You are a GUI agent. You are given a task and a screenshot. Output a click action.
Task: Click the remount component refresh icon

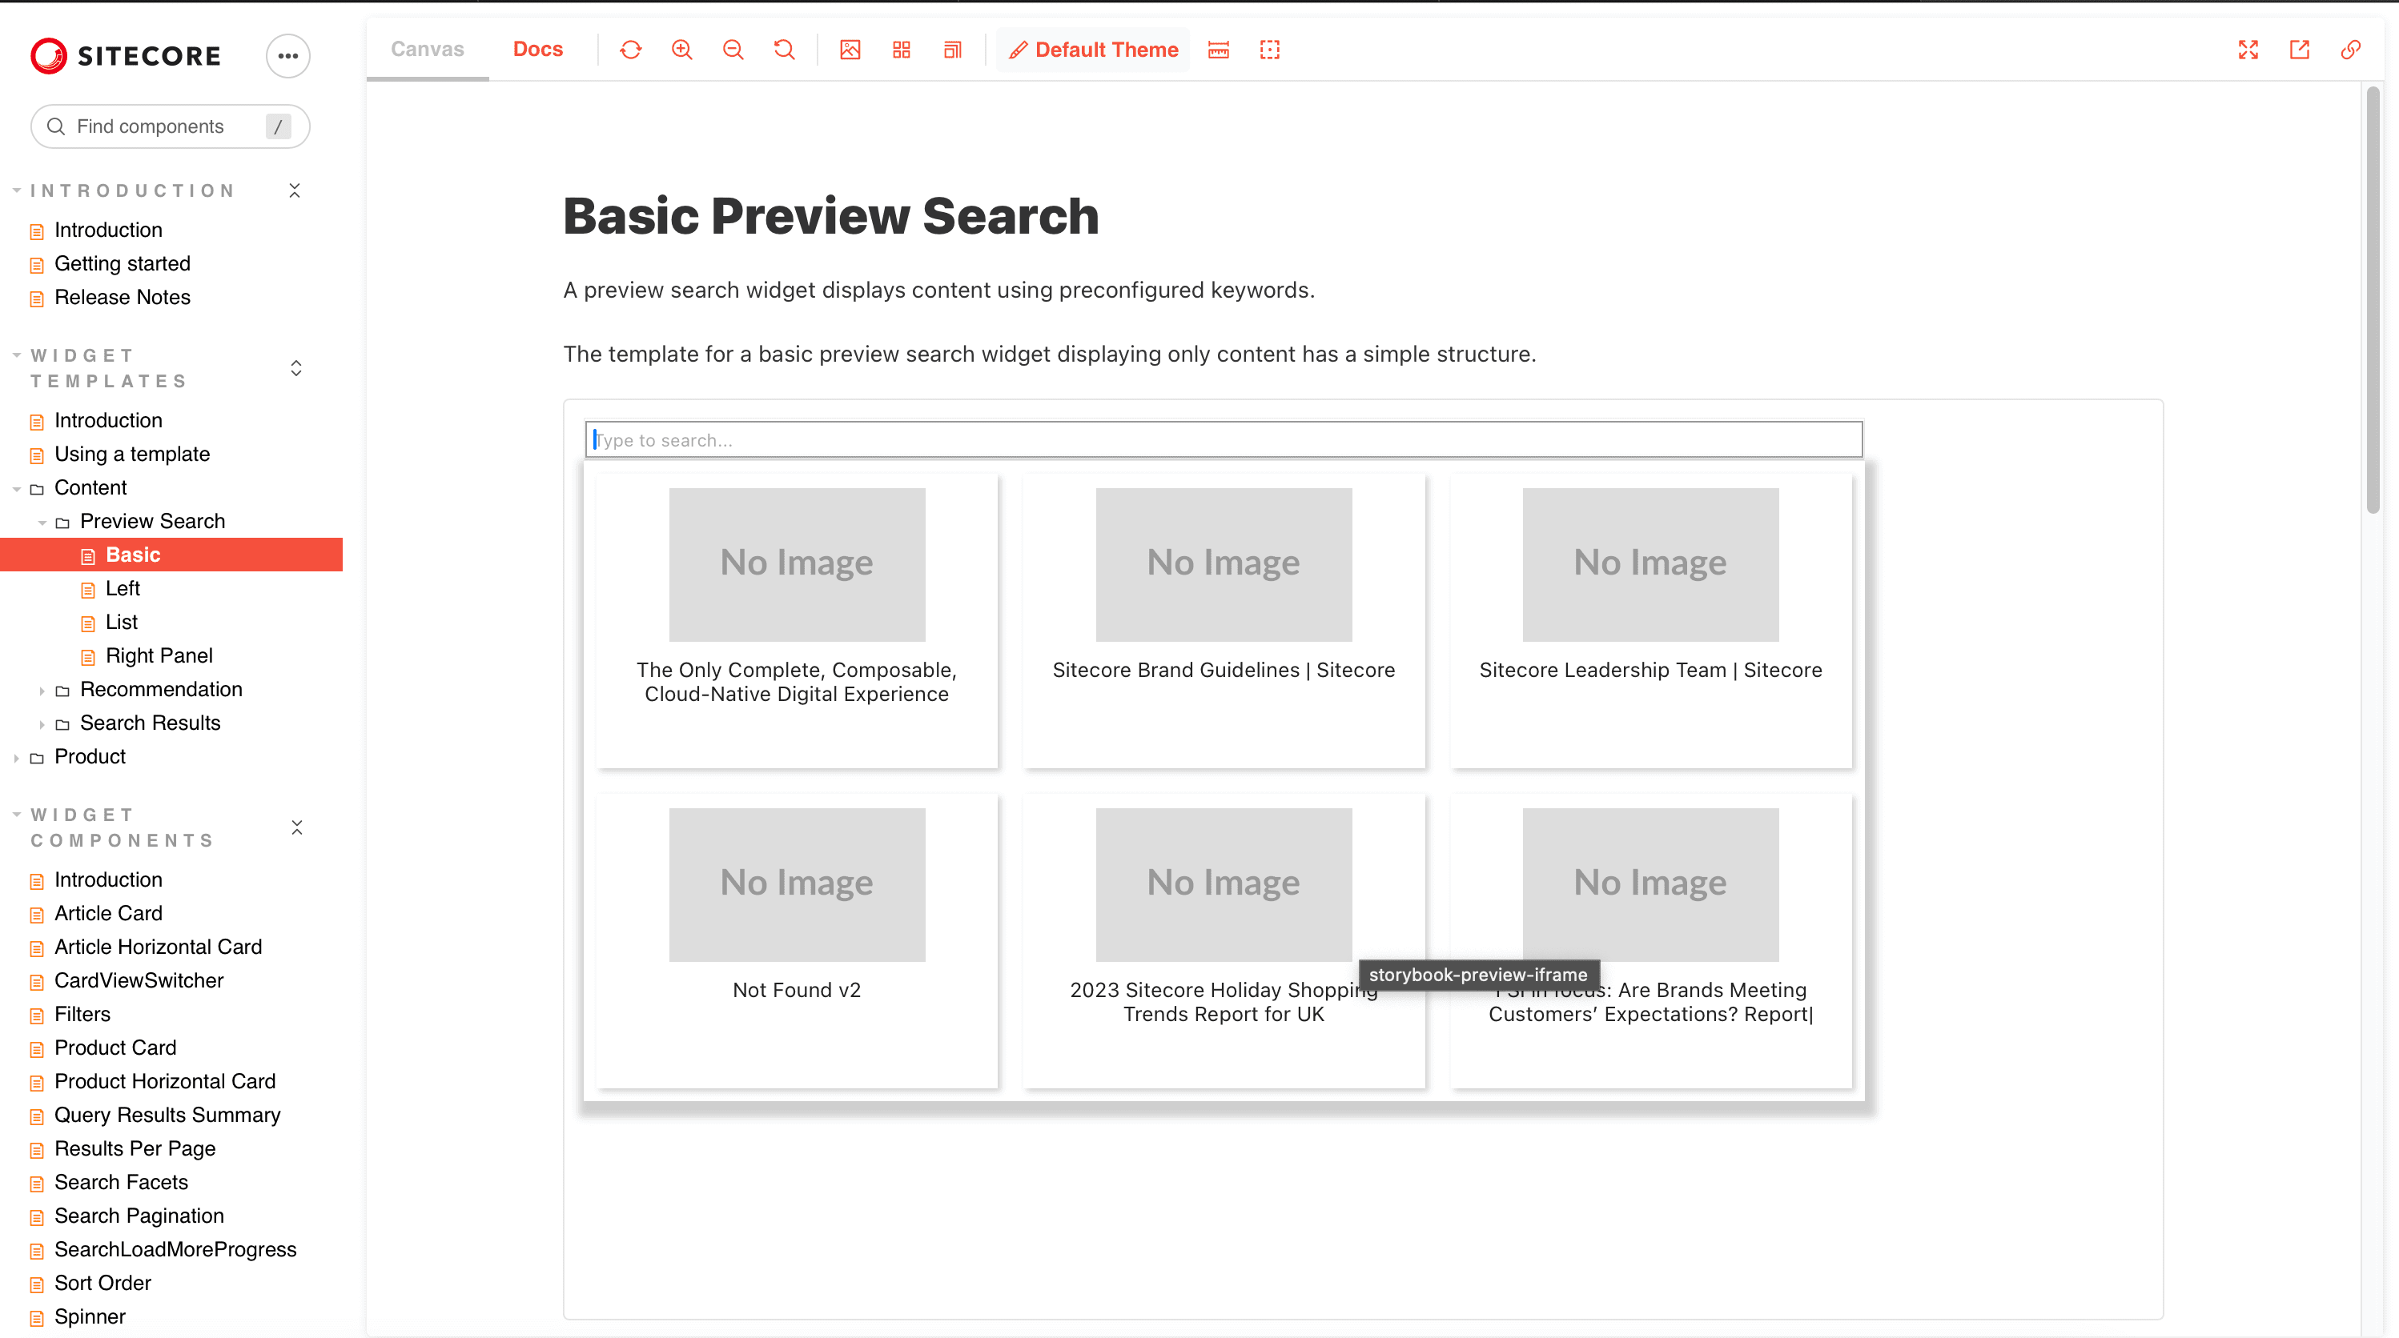[x=630, y=50]
